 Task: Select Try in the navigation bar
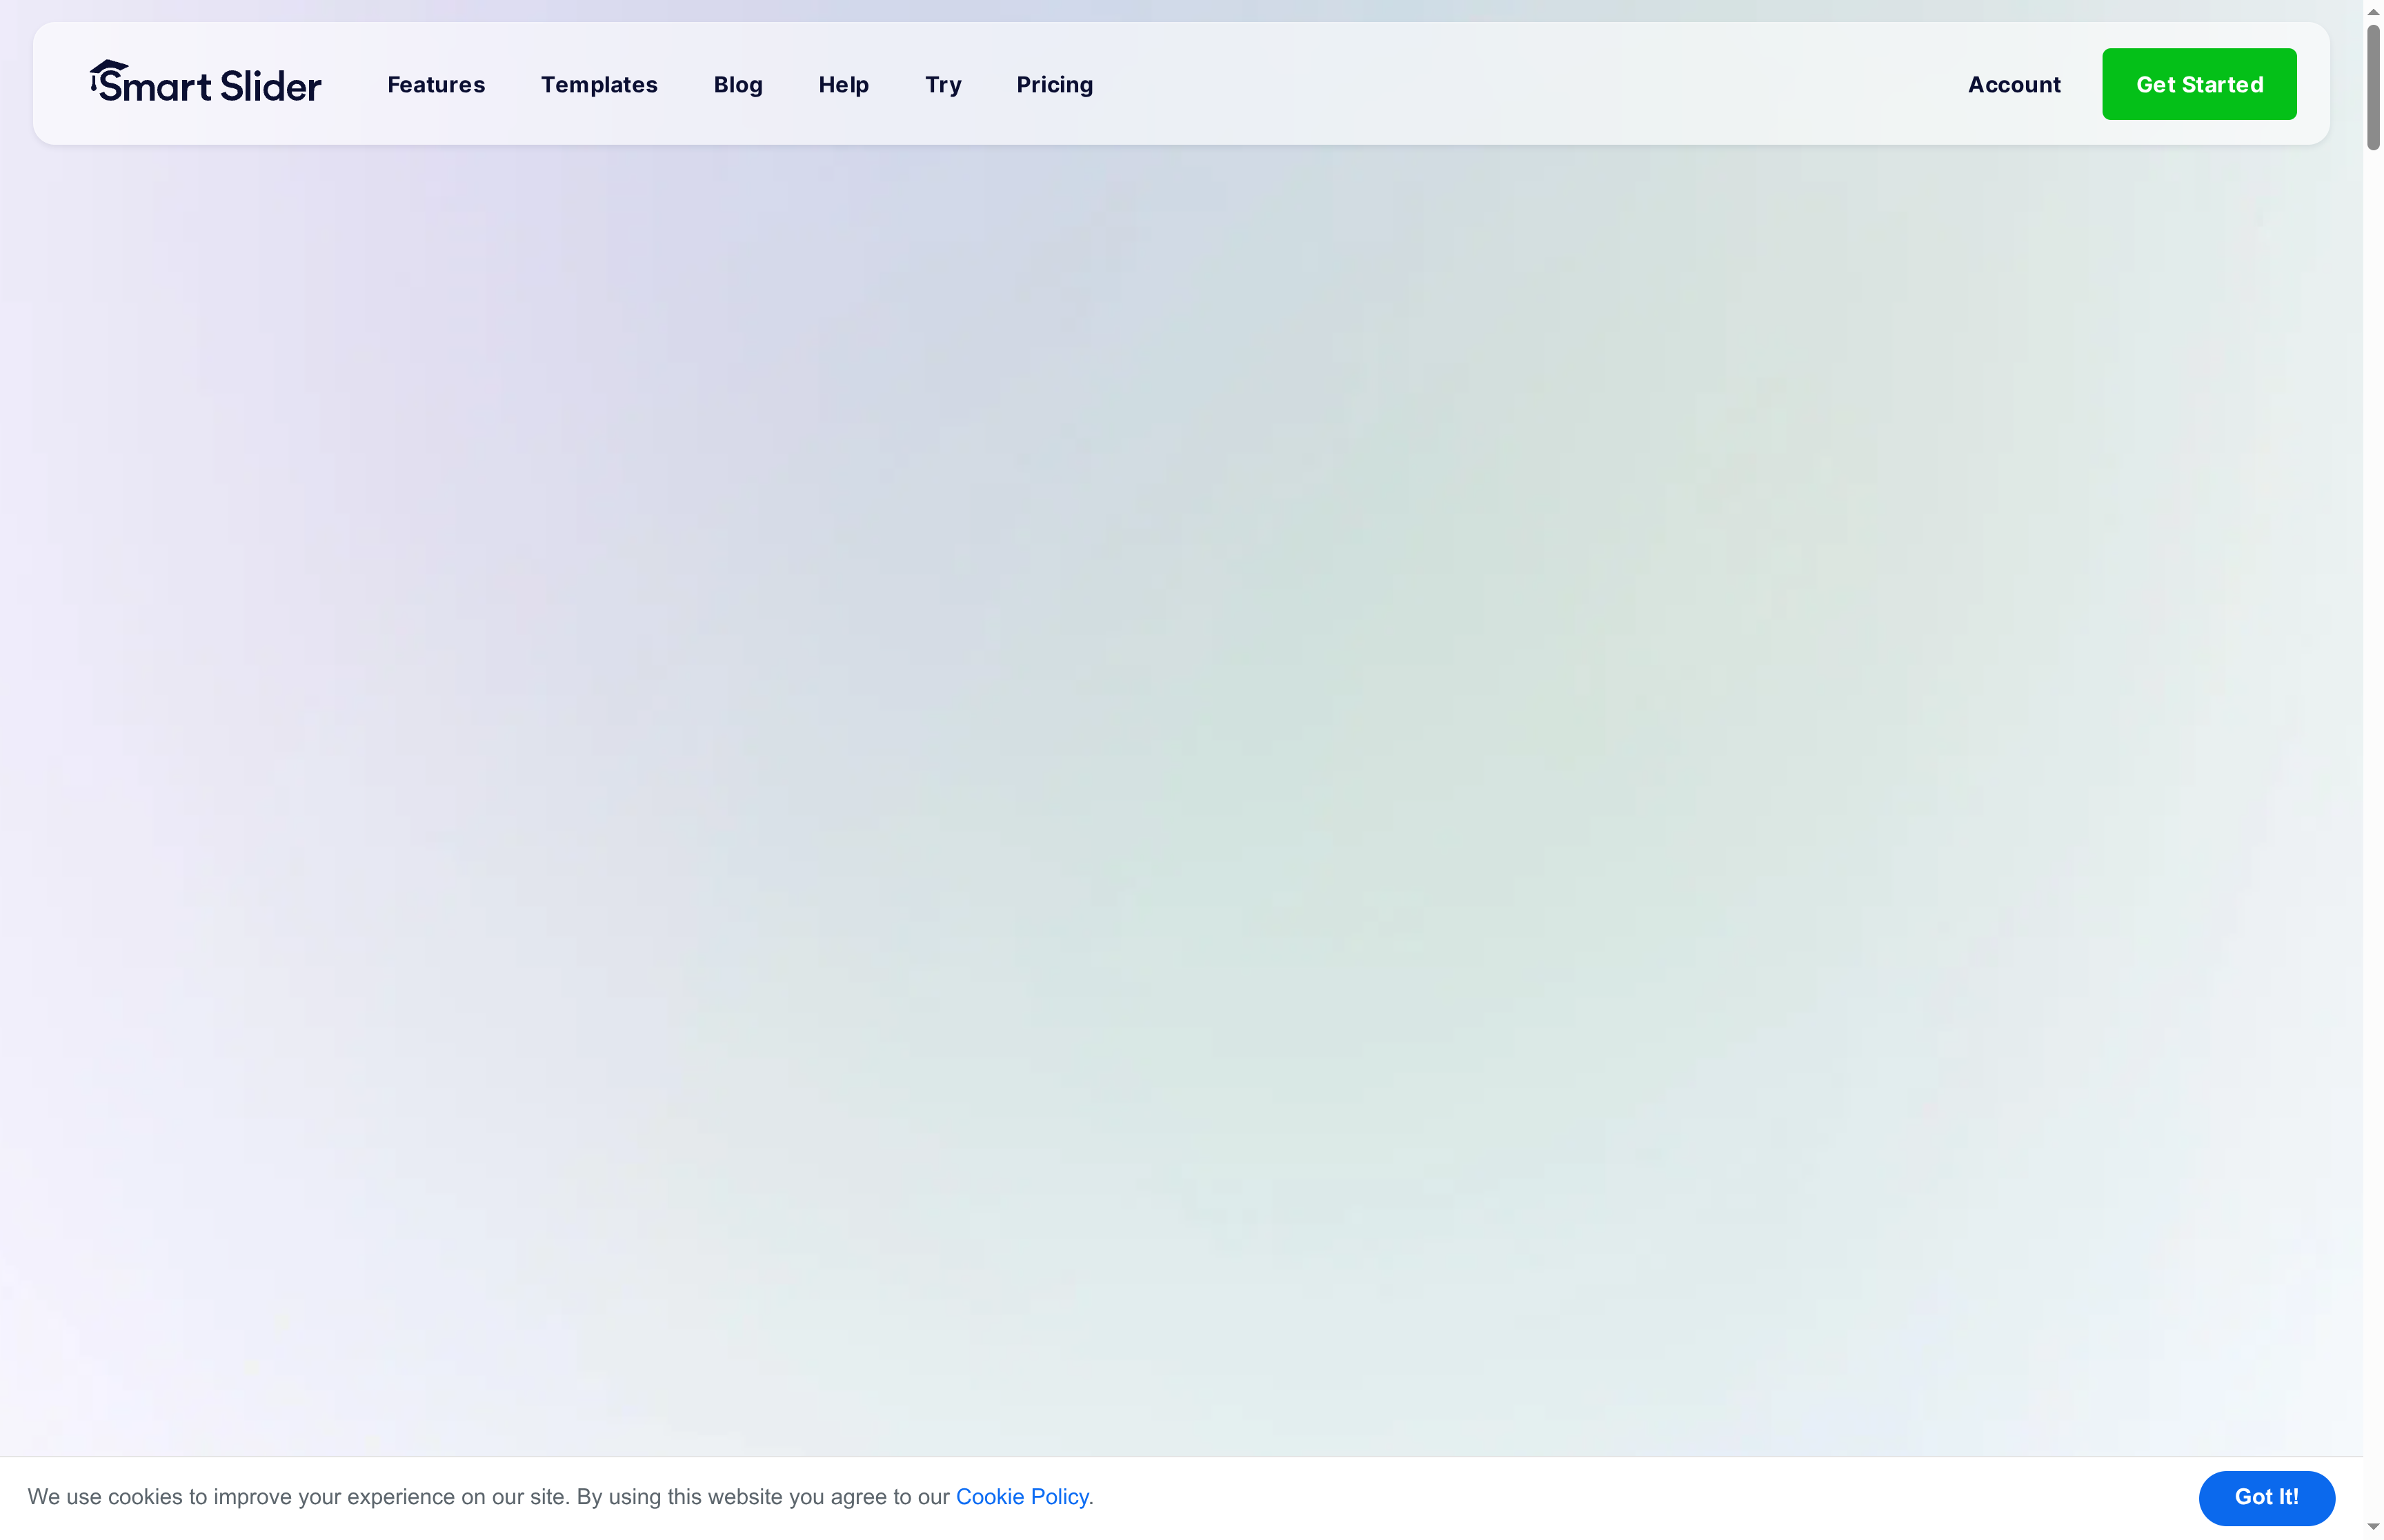coord(942,85)
